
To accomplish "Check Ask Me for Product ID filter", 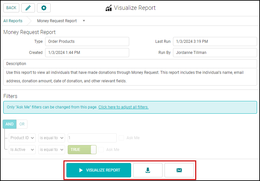I will point(121,138).
